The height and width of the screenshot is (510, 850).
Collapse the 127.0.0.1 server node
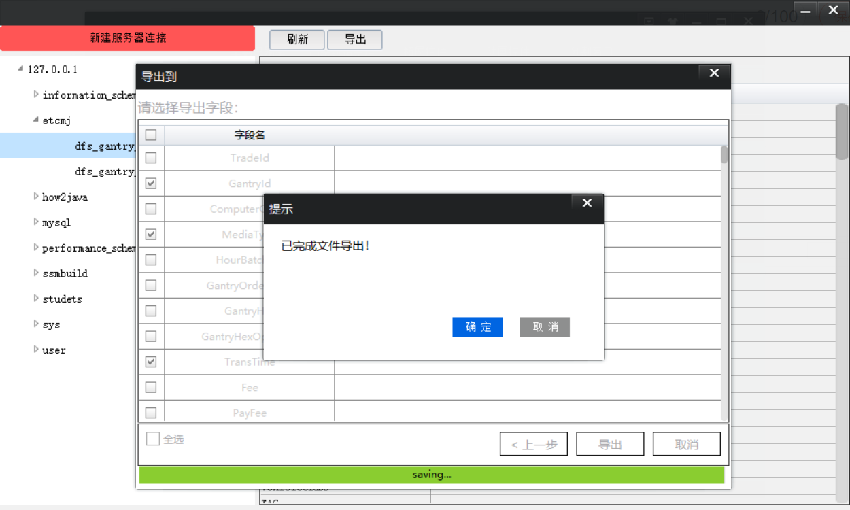click(x=20, y=69)
